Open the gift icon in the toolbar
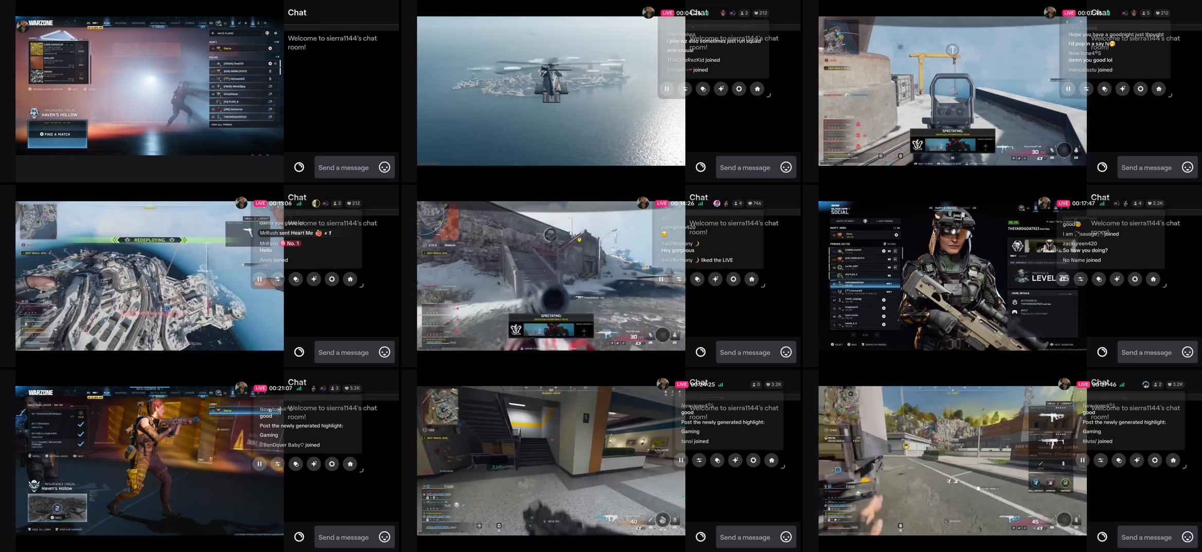Image resolution: width=1202 pixels, height=552 pixels. point(296,279)
